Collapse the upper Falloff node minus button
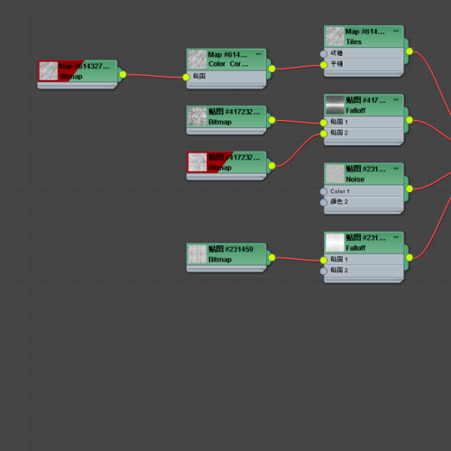The height and width of the screenshot is (451, 451). pos(396,99)
